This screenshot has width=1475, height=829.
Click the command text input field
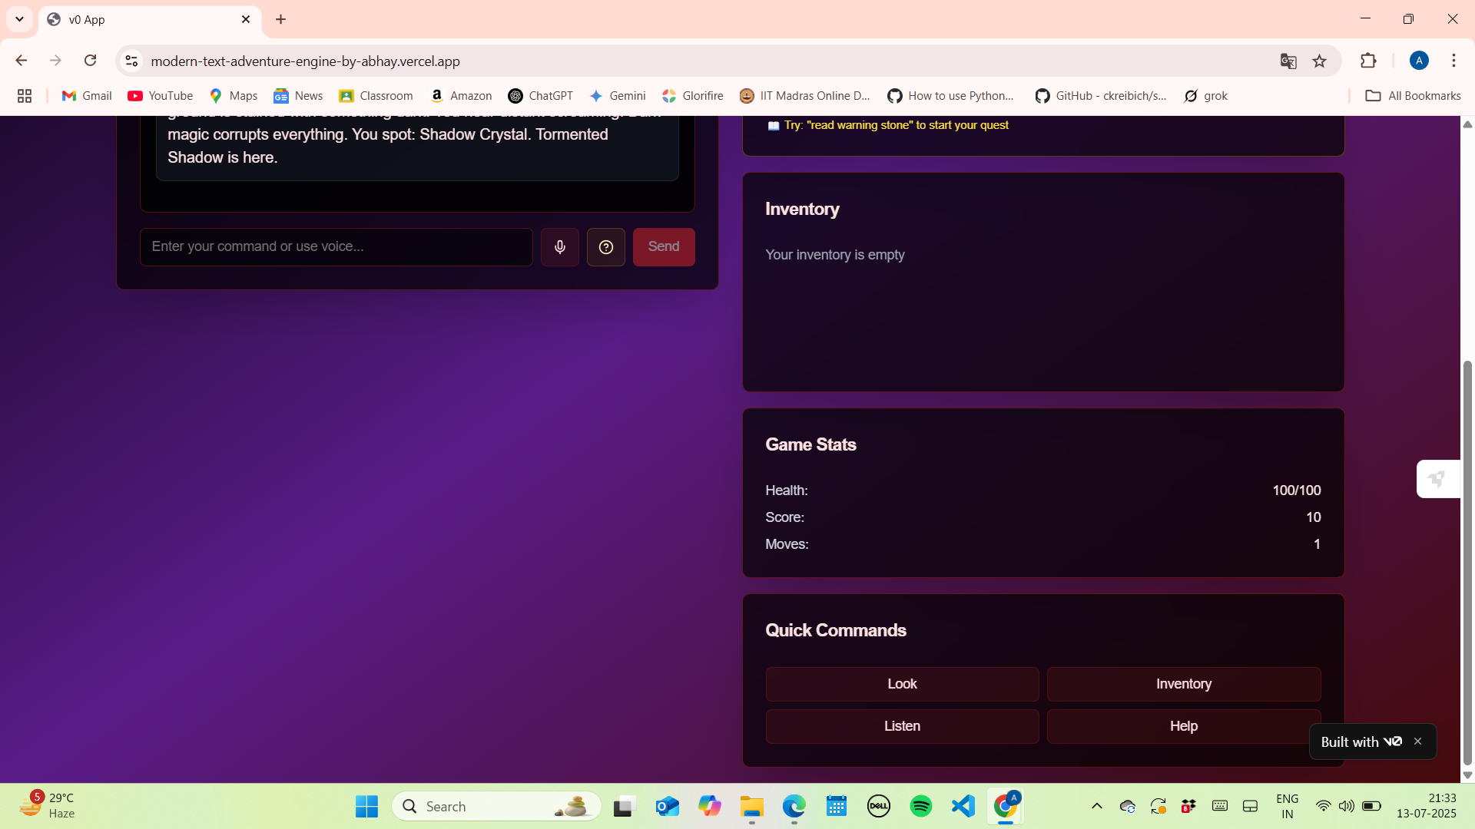(336, 246)
